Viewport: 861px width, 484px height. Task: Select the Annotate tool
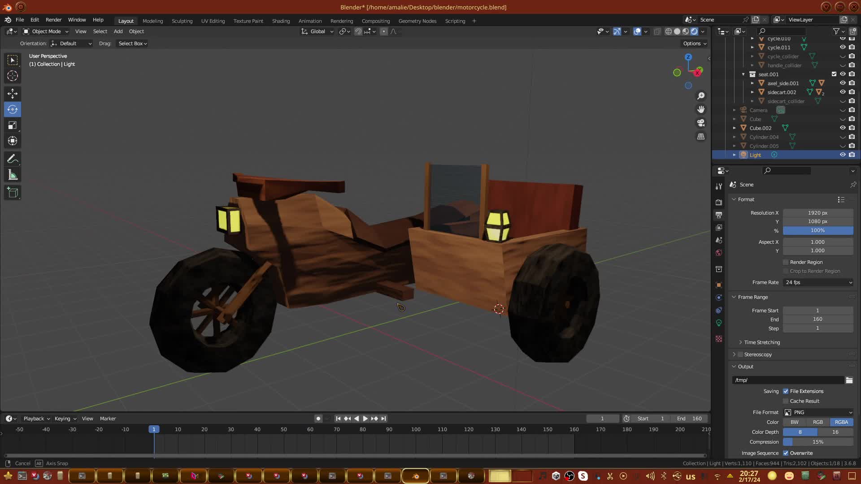(x=13, y=159)
